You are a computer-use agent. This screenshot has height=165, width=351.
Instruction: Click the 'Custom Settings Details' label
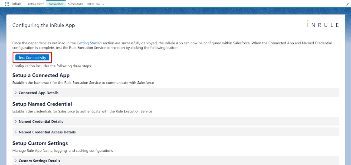39,161
